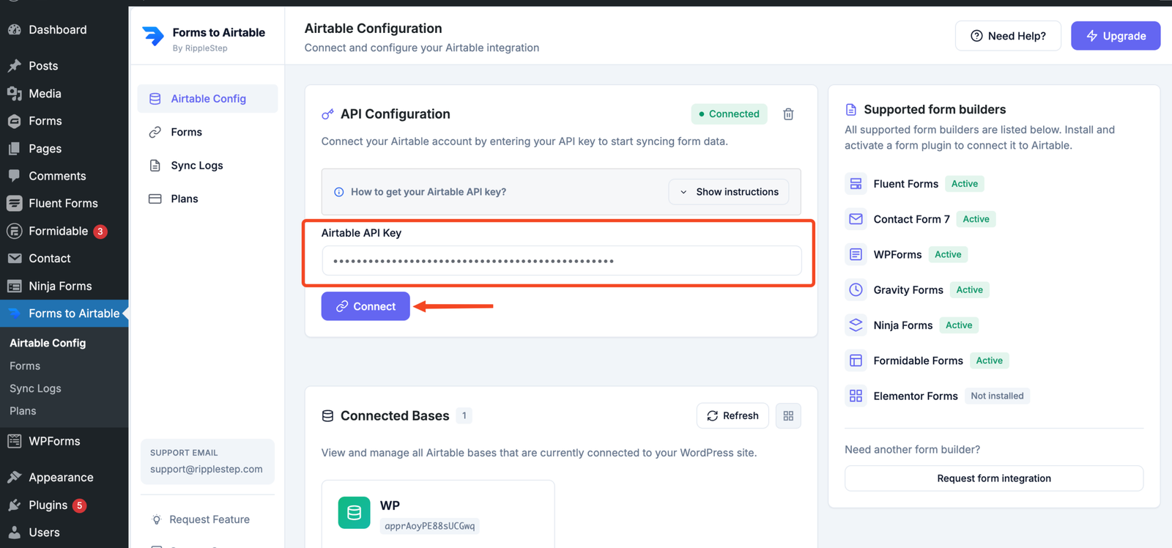
Task: Open Fluent Forms in WordPress menu
Action: (x=64, y=204)
